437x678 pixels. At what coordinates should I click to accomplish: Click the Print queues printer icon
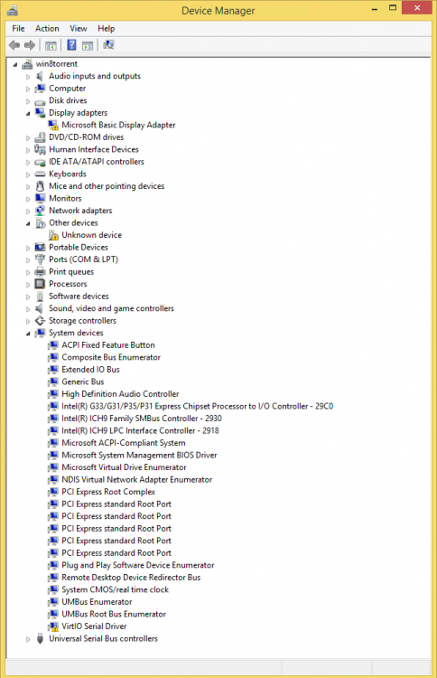tap(40, 272)
